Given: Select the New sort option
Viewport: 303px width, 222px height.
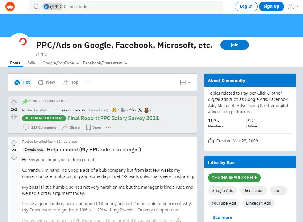Looking at the screenshot, I should [46, 82].
